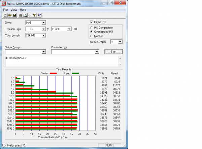Click the About question mark icon

(34, 15)
